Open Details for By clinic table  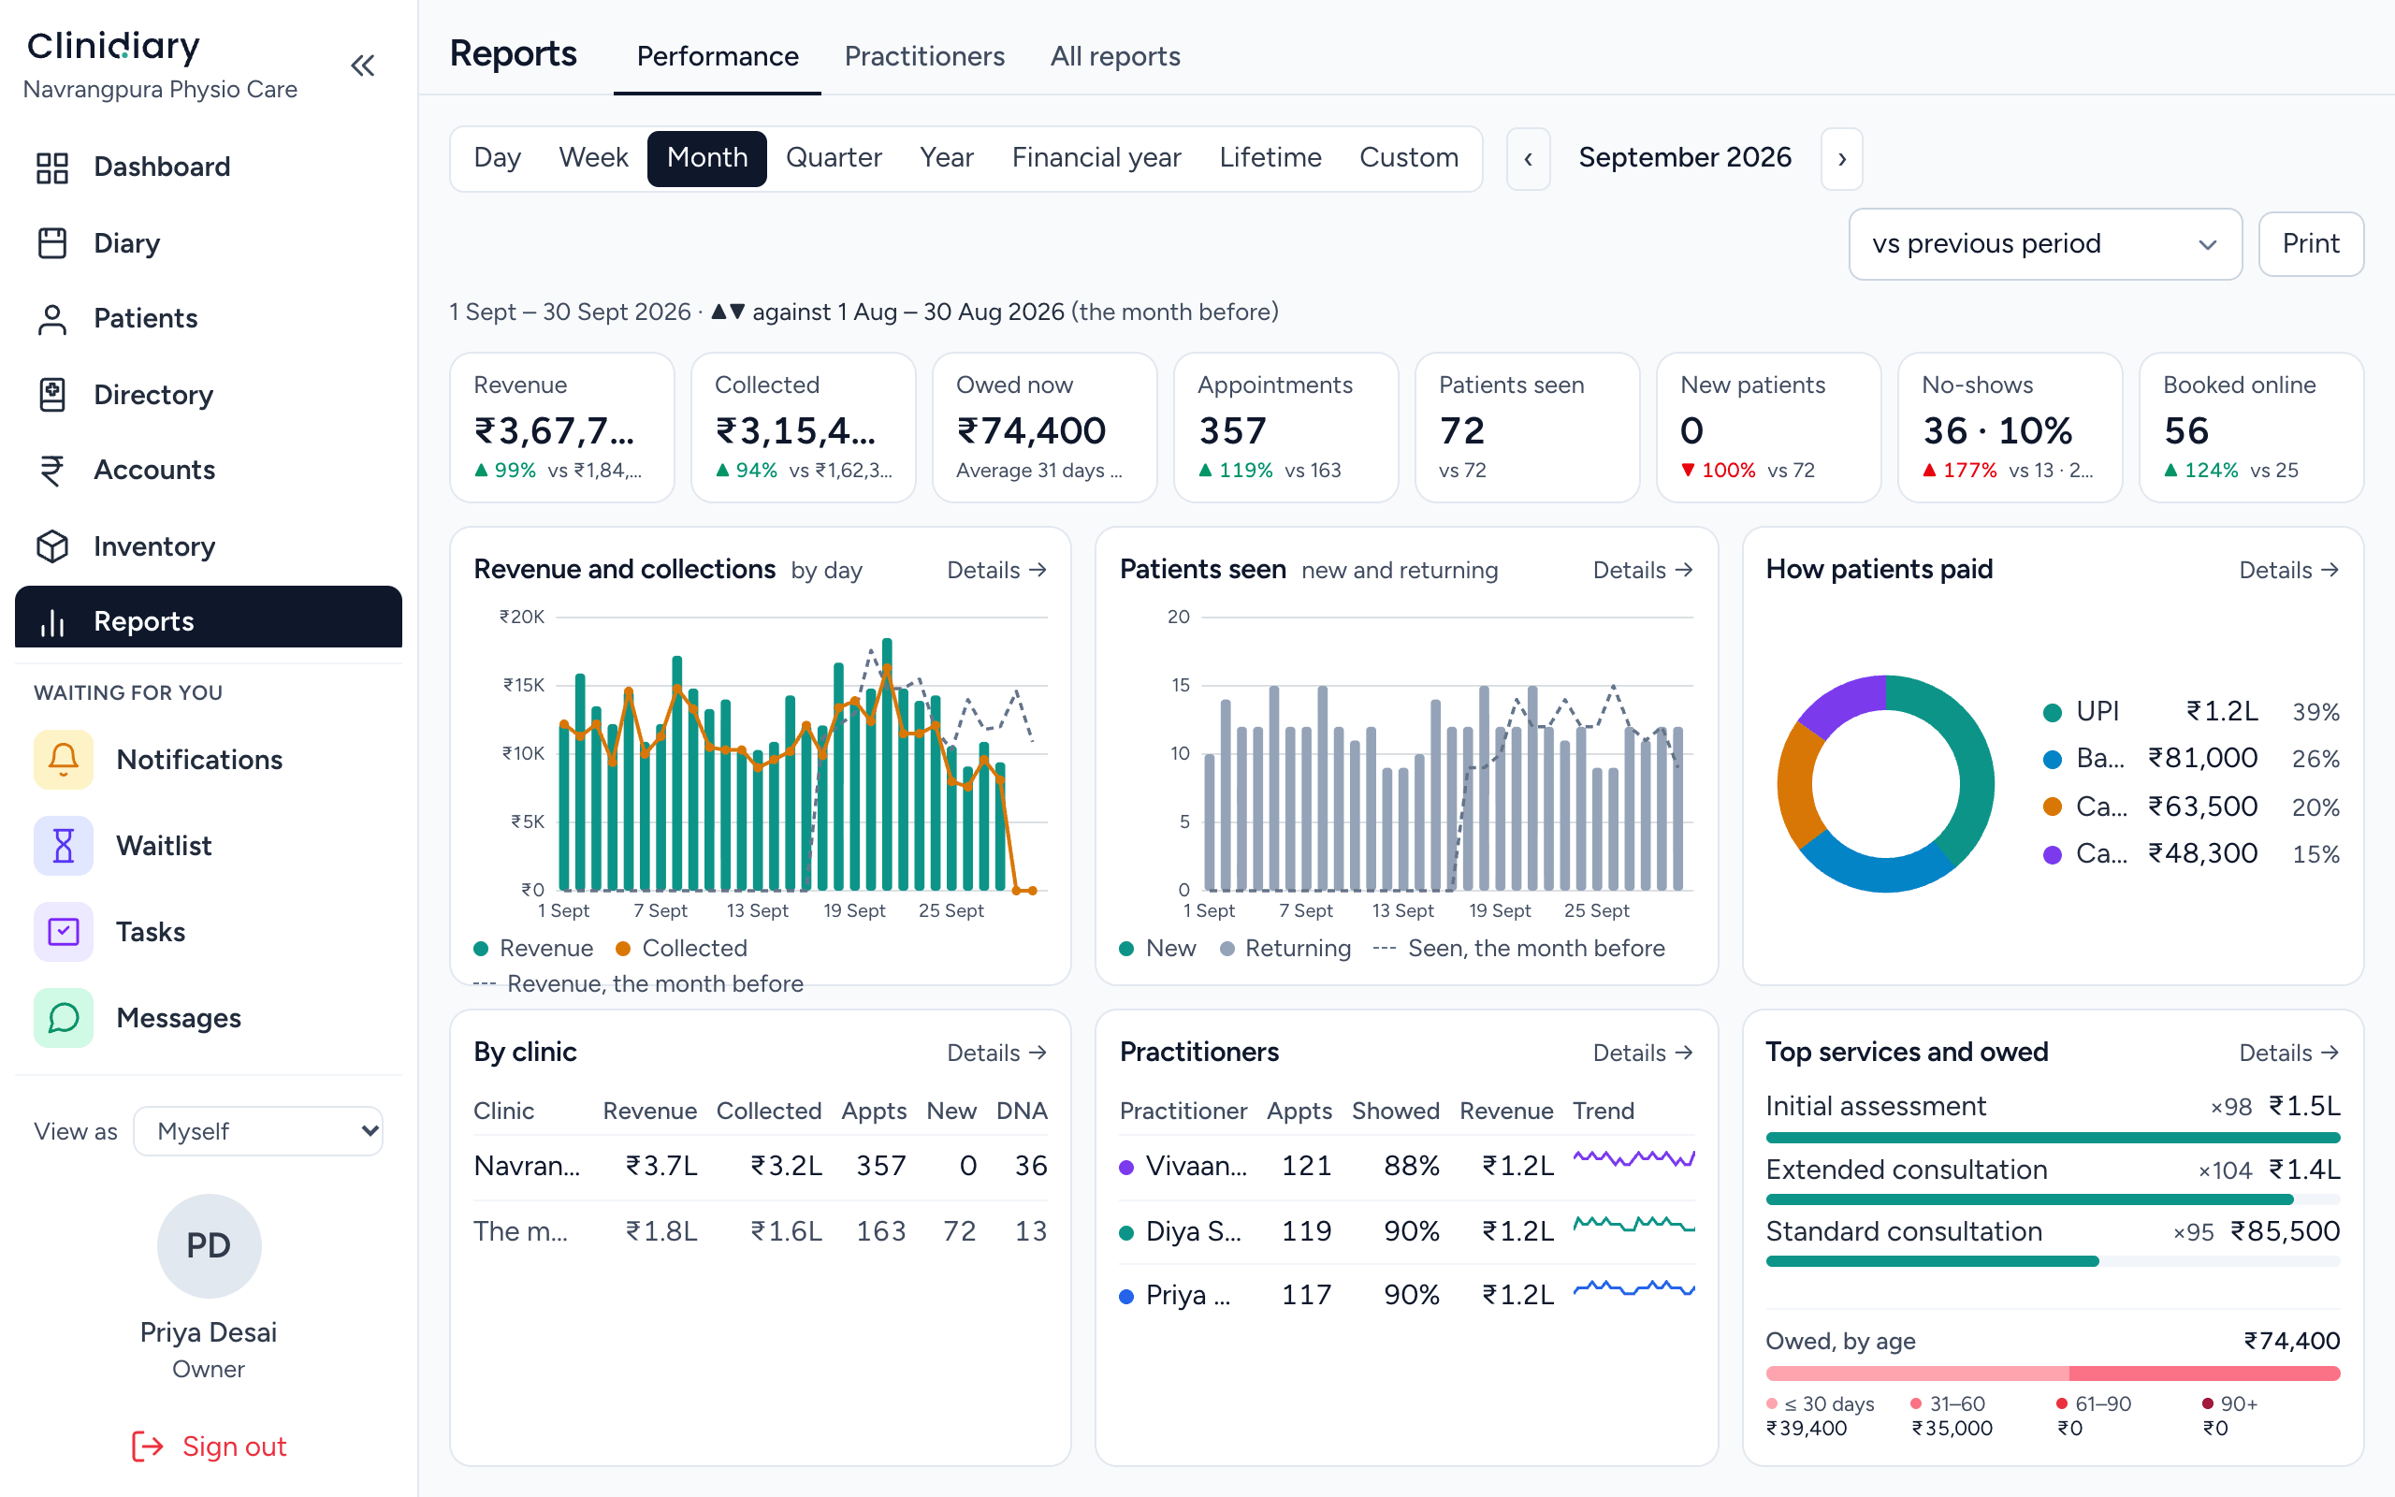tap(996, 1053)
